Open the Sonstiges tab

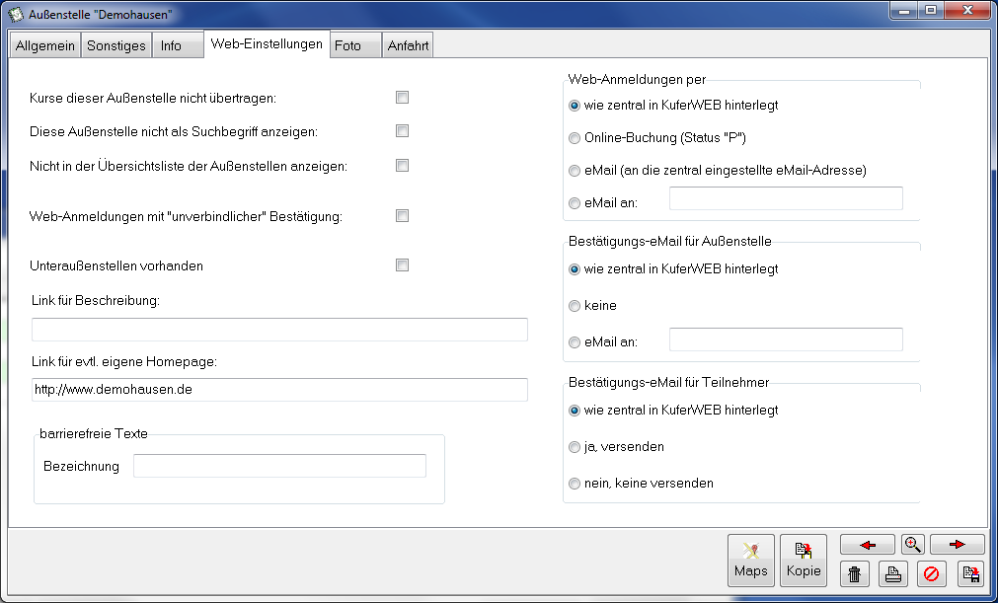(116, 45)
